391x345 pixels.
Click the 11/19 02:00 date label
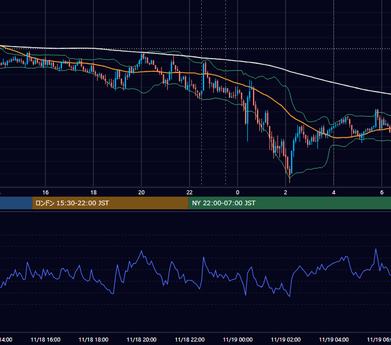click(286, 339)
